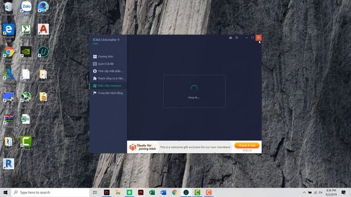Select the Revit desktop icon

9,165
